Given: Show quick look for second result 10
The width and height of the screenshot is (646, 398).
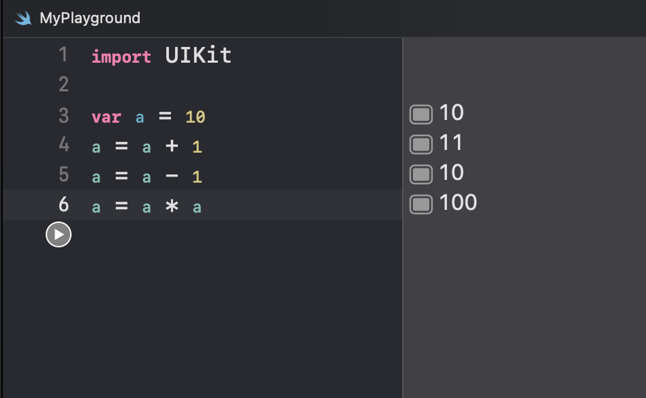Looking at the screenshot, I should click(421, 174).
